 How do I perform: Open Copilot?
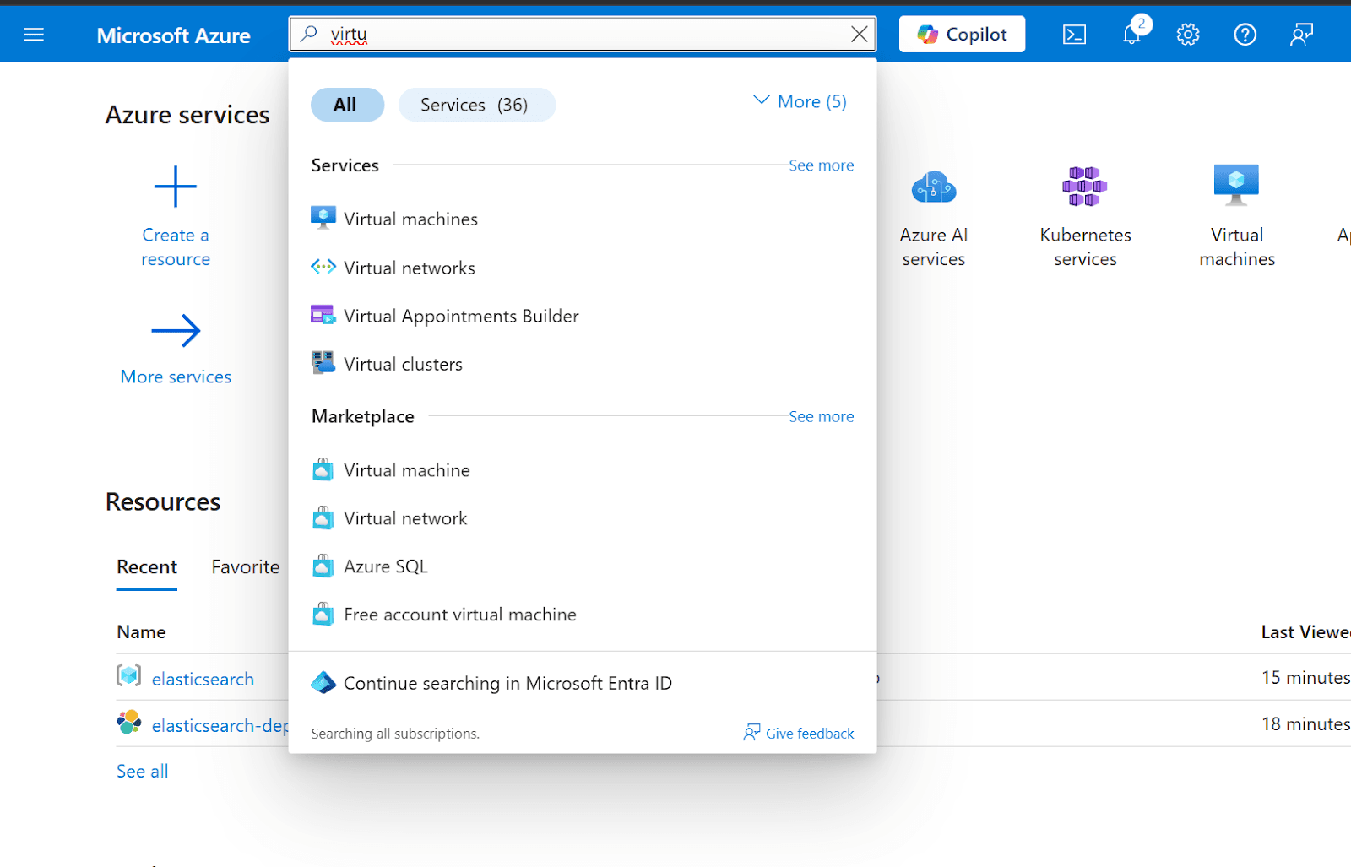click(961, 34)
